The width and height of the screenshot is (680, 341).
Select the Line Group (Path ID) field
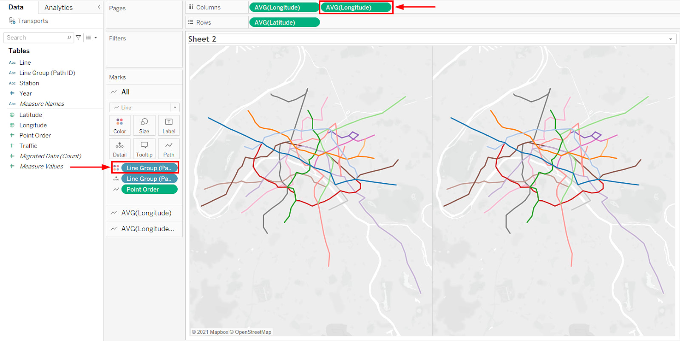click(47, 73)
